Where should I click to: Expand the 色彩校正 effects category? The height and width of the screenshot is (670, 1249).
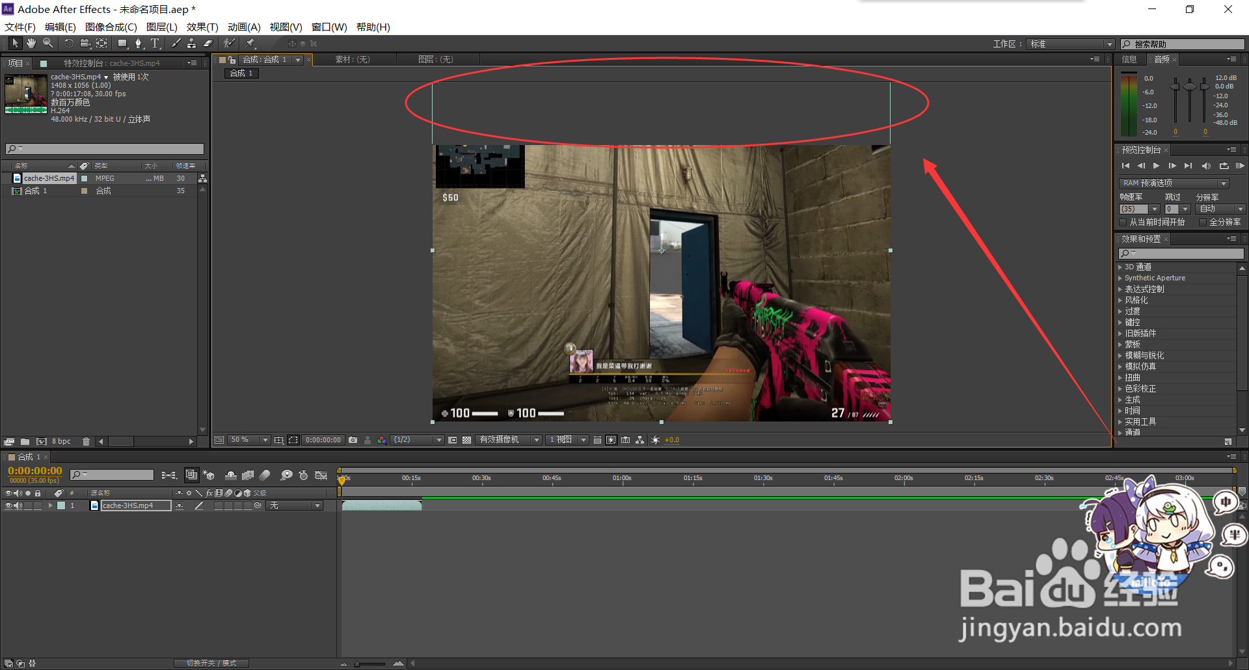(1120, 388)
